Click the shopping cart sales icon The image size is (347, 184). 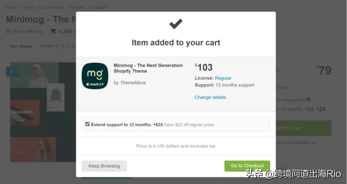tap(53, 31)
